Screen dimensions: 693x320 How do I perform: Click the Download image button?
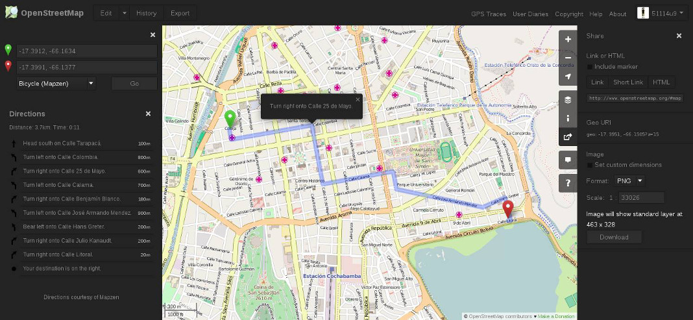614,238
